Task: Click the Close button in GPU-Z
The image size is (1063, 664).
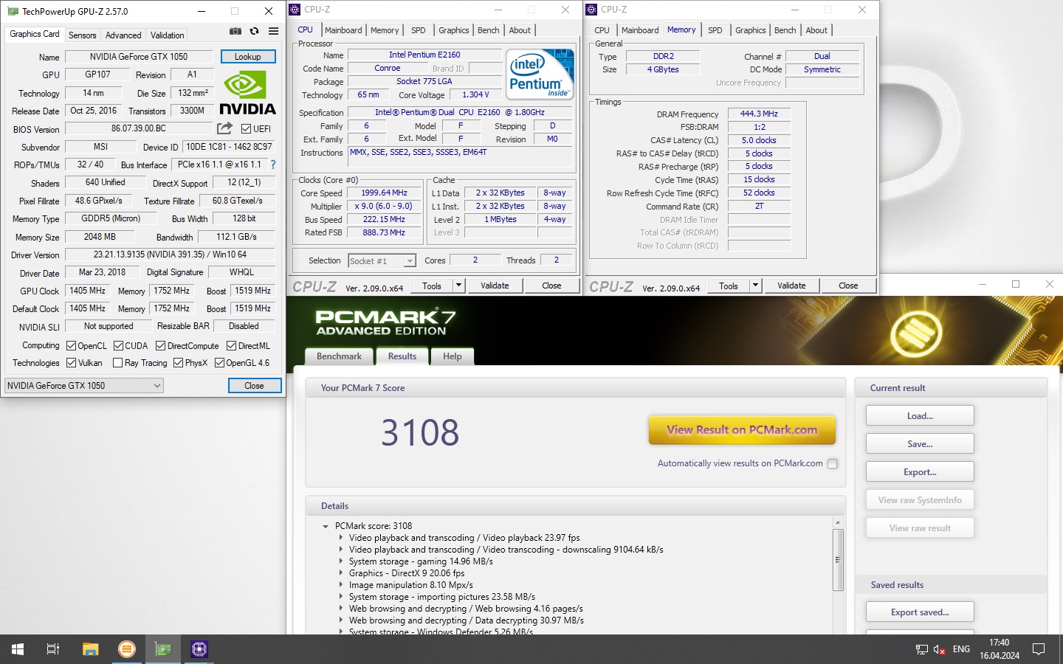Action: [255, 385]
